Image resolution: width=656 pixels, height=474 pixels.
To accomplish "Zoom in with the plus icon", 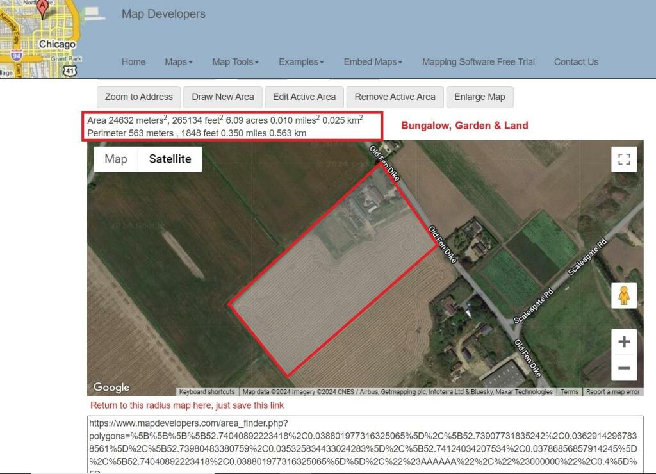I will pyautogui.click(x=624, y=342).
